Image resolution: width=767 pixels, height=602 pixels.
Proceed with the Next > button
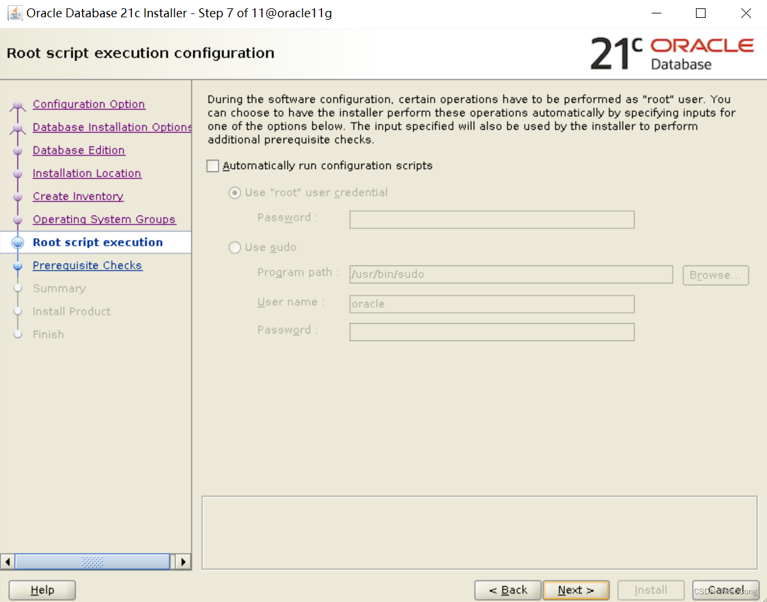[576, 590]
